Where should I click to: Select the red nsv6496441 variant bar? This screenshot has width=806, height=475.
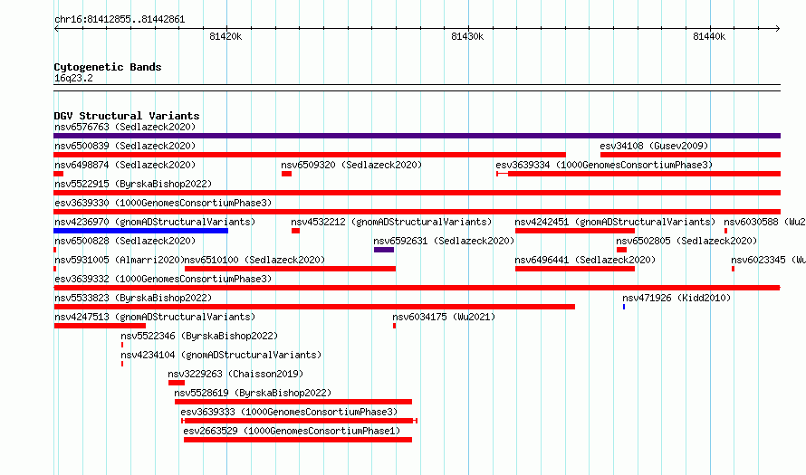(x=575, y=269)
